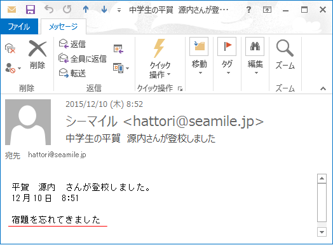Click the sender contact photo placeholder
Viewport: 333px width, 245px height.
tap(28, 122)
